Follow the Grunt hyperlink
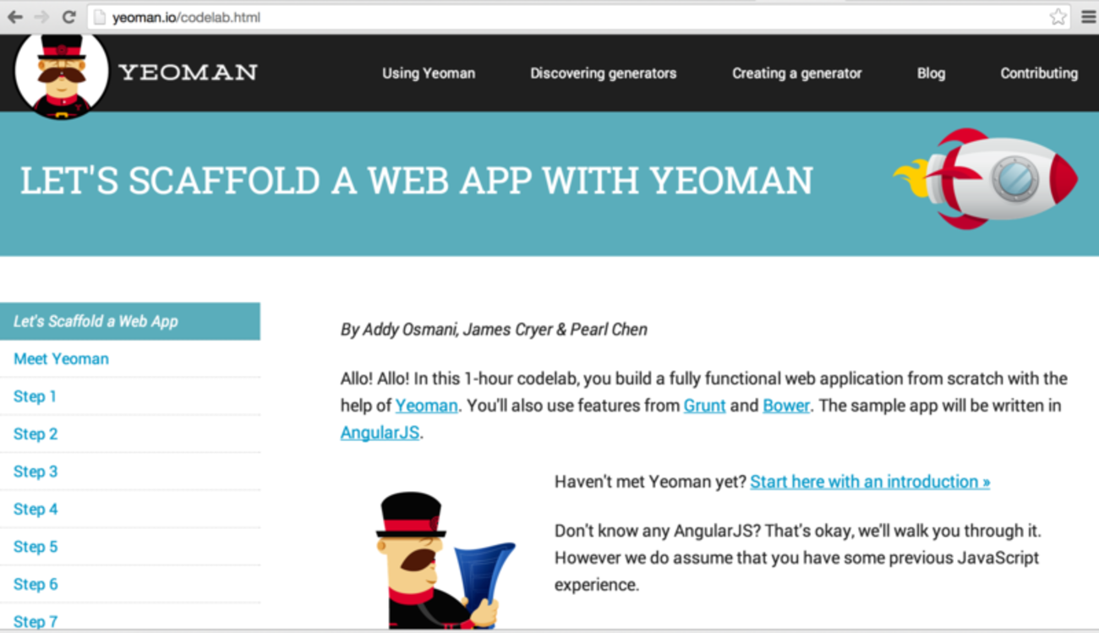 point(704,406)
